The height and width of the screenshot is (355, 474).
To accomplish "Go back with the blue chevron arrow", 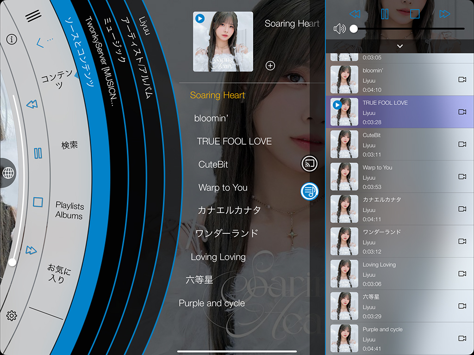I will click(40, 43).
